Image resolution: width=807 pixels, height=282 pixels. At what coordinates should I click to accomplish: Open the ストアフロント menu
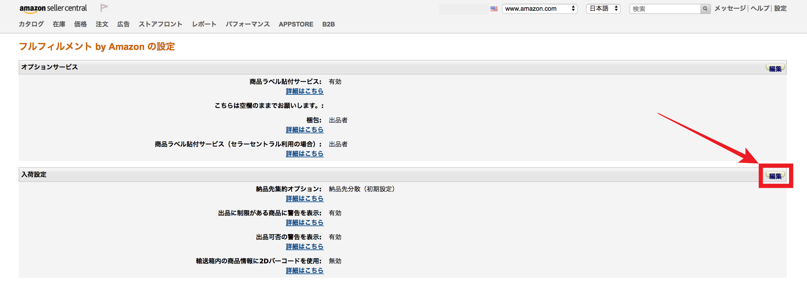pyautogui.click(x=160, y=24)
